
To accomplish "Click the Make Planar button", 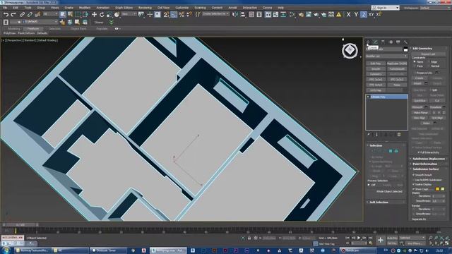I will (421, 113).
